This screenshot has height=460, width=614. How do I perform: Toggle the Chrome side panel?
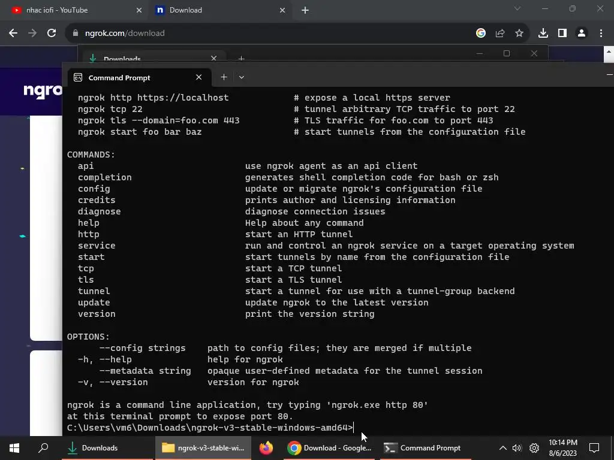[x=562, y=34]
